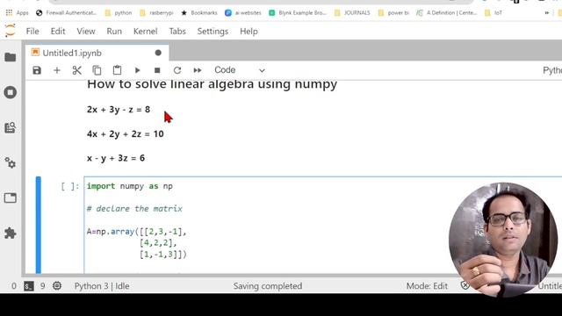The image size is (562, 316).
Task: Open the Property Inspector gears icon
Action: (x=11, y=163)
